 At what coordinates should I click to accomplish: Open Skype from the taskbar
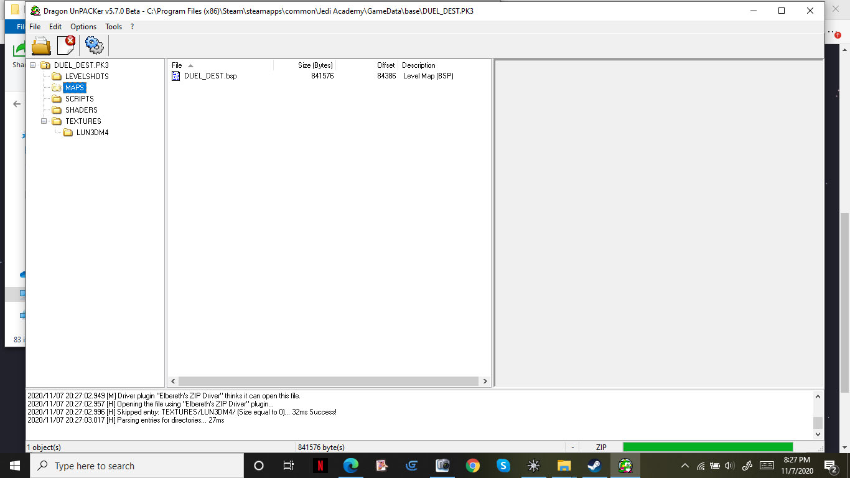coord(503,466)
